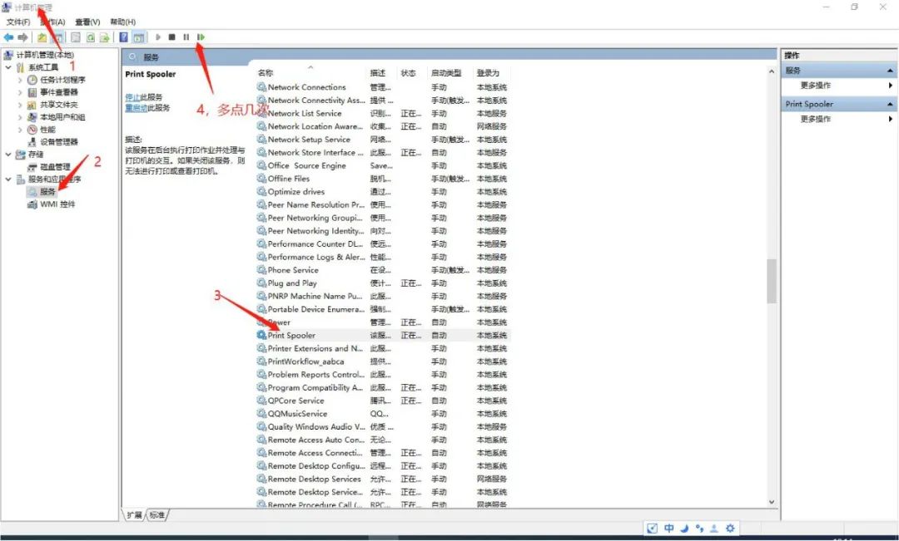
Task: Open IME settings gear icon
Action: pos(730,529)
